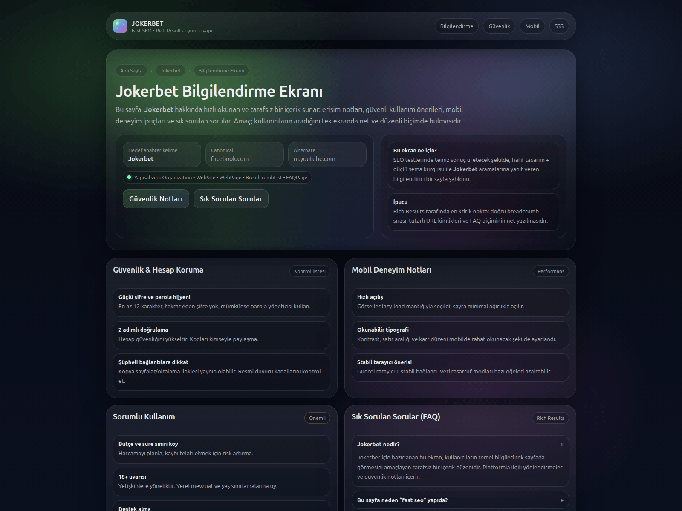Click the "Mobil Deneyim Notları" heading
Image resolution: width=682 pixels, height=511 pixels.
point(391,270)
